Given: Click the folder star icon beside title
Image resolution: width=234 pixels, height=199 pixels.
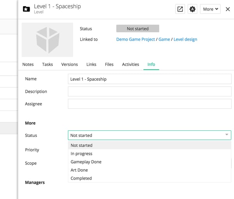Looking at the screenshot, I should click(27, 9).
